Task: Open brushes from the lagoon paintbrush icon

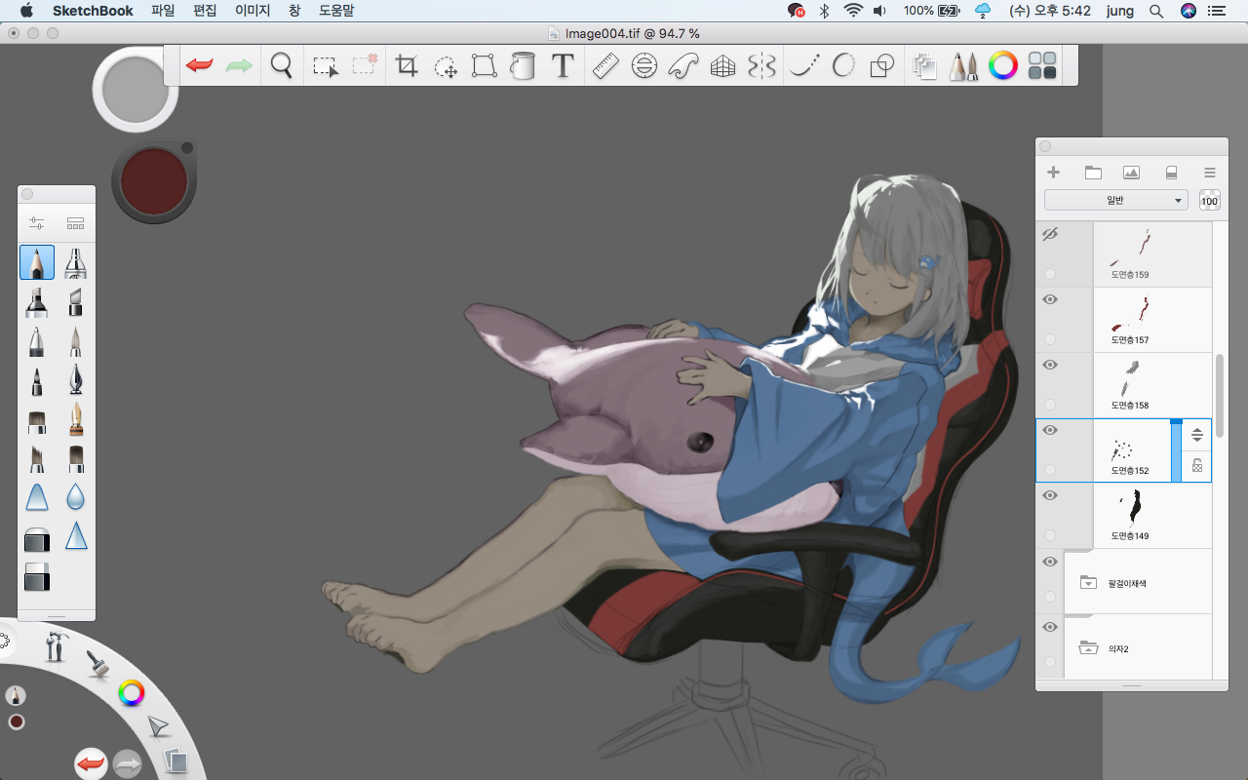Action: point(97,664)
